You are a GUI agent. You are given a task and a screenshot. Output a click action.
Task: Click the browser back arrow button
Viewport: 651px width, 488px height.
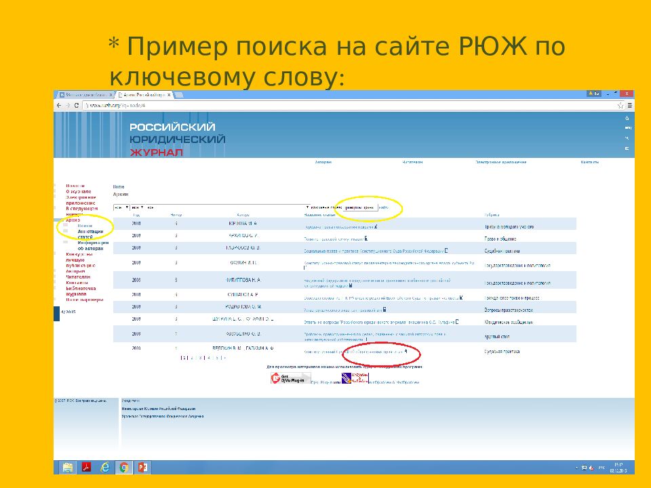point(59,106)
